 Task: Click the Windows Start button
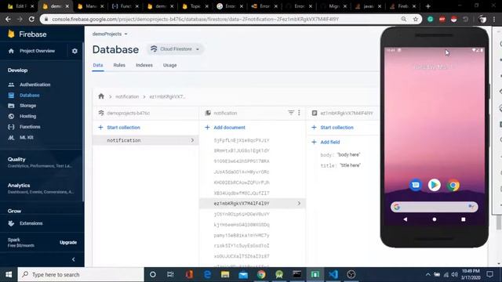pos(9,274)
